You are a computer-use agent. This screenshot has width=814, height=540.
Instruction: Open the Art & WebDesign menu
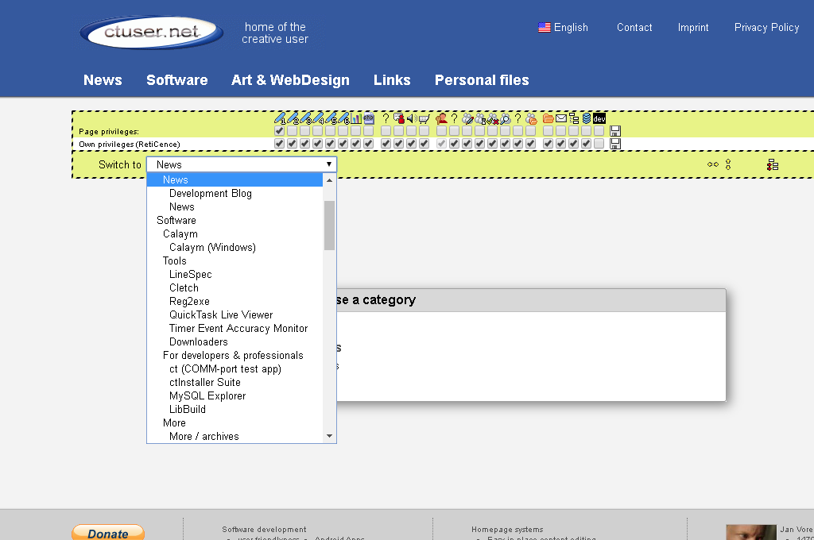click(x=290, y=80)
